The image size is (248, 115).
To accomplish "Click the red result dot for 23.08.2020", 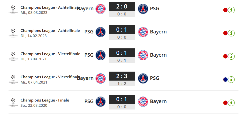I will (225, 103).
